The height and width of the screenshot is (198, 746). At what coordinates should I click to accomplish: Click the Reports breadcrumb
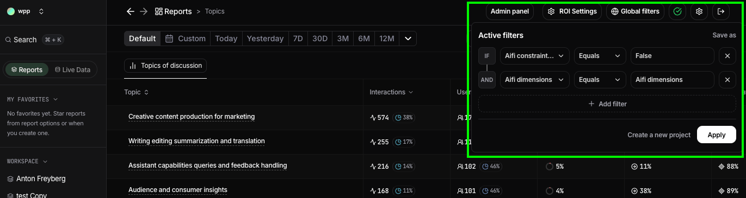point(173,11)
